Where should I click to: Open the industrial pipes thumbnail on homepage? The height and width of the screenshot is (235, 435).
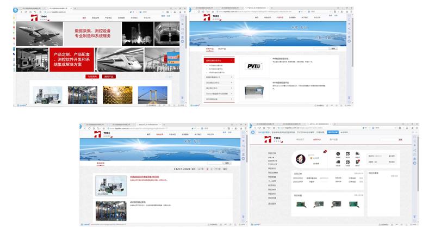[x=83, y=95]
